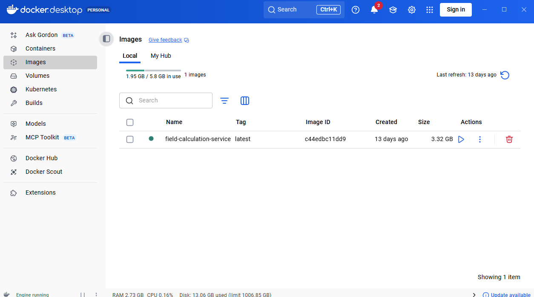Click image ID c44edbc11dd9
The height and width of the screenshot is (297, 534).
325,139
